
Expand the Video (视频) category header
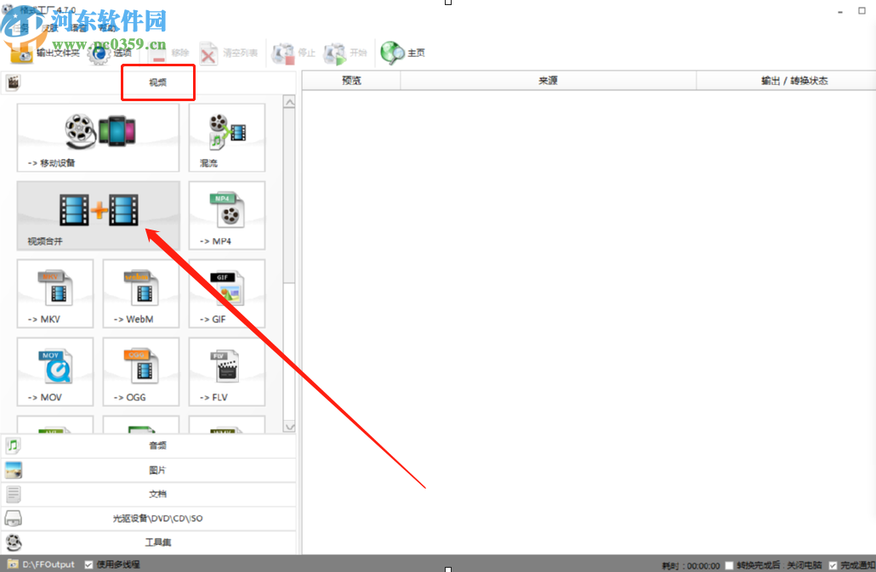[149, 82]
